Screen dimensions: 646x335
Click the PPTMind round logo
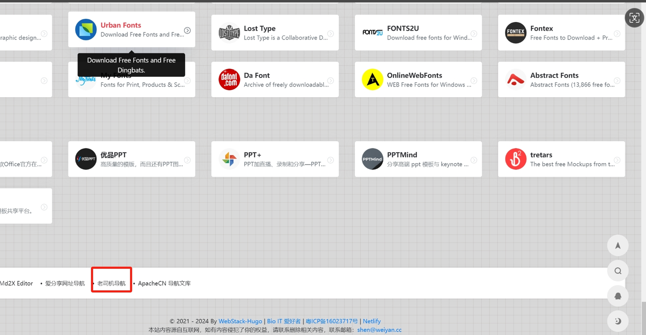tap(372, 159)
